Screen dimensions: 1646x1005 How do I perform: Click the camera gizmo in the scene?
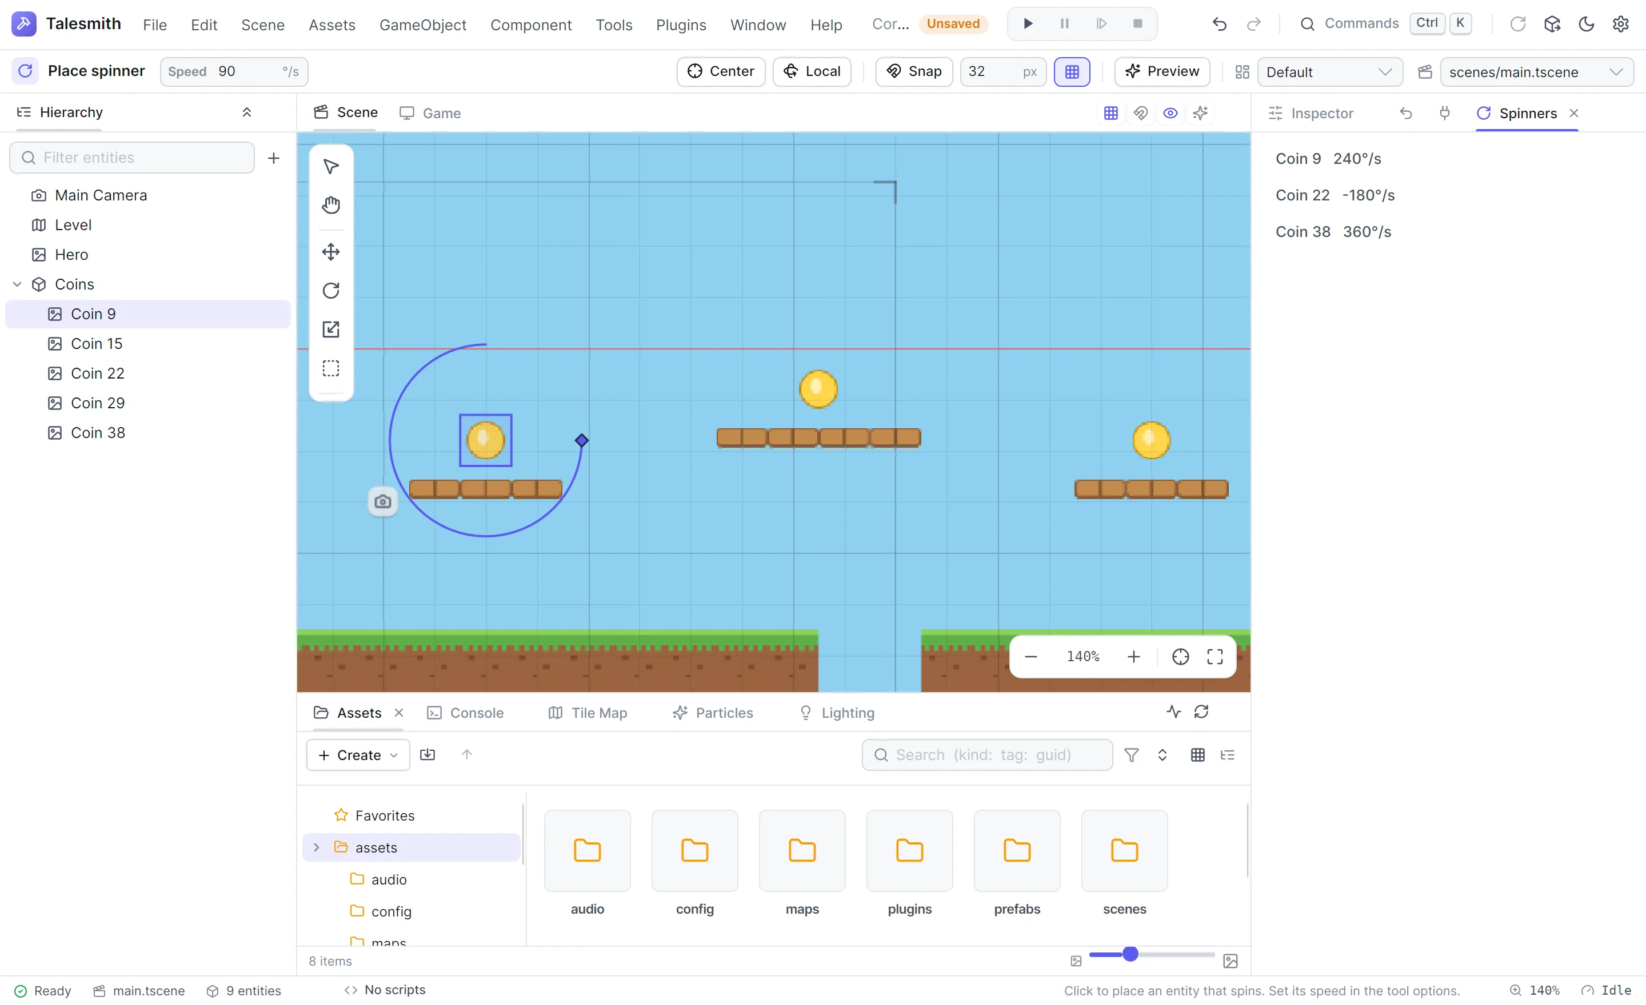[x=383, y=501]
